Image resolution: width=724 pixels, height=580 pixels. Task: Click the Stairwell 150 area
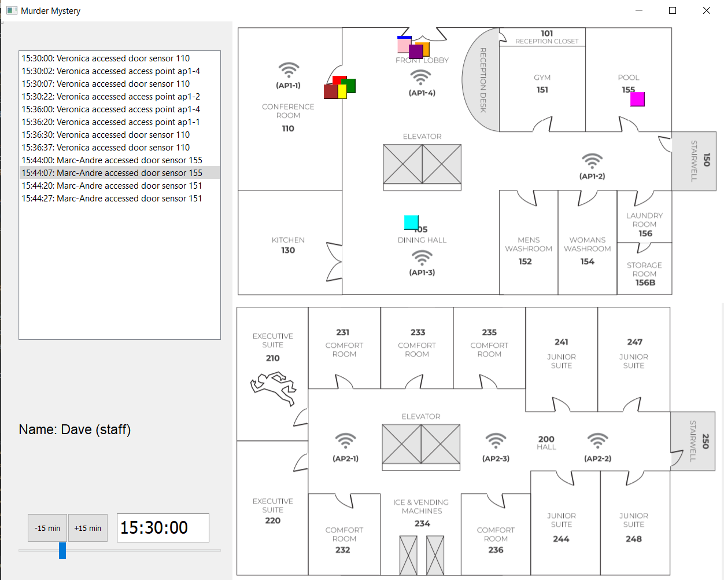[694, 160]
